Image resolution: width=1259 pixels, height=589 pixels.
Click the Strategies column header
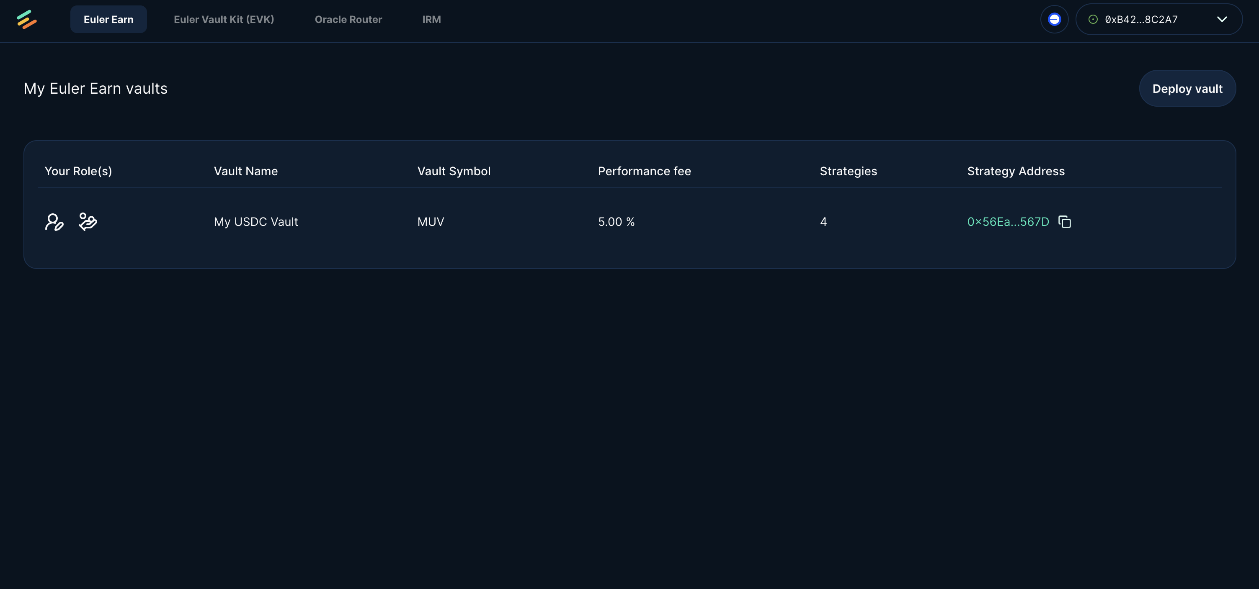pyautogui.click(x=849, y=171)
